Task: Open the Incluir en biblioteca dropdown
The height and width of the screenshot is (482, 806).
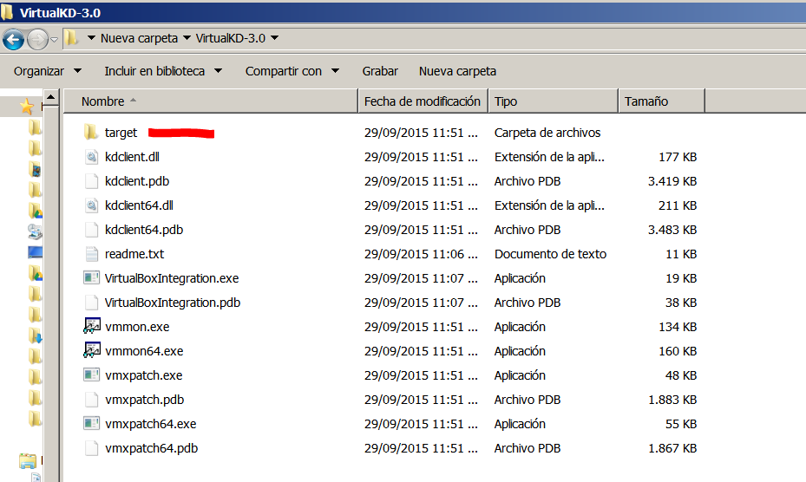Action: point(163,71)
